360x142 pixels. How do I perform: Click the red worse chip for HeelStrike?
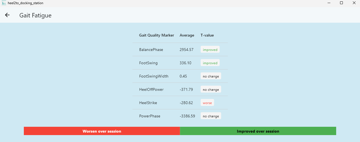click(207, 103)
